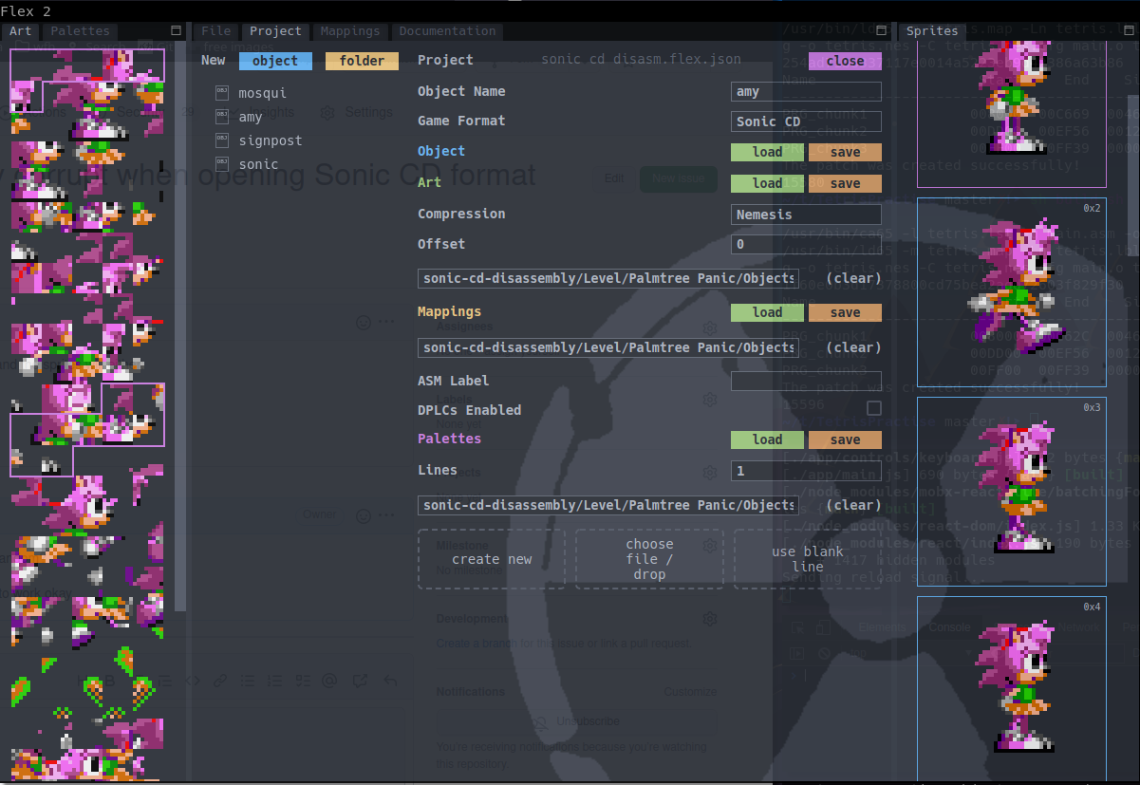Select the amy object in the project tree
The image size is (1140, 785).
[x=251, y=117]
